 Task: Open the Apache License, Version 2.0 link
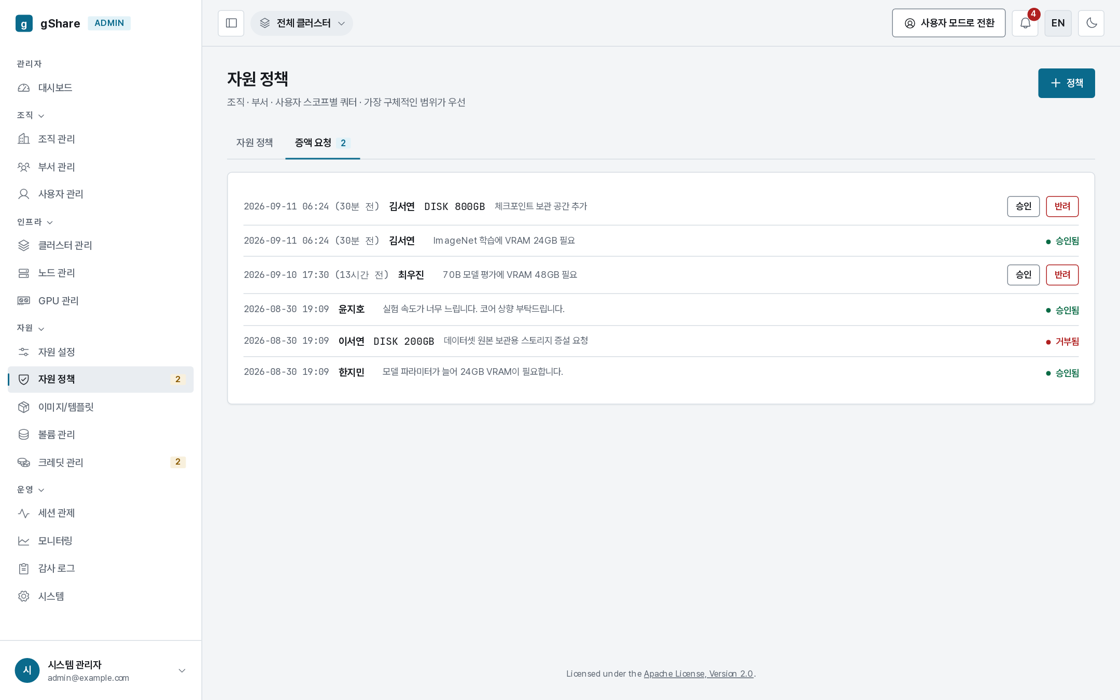point(698,674)
